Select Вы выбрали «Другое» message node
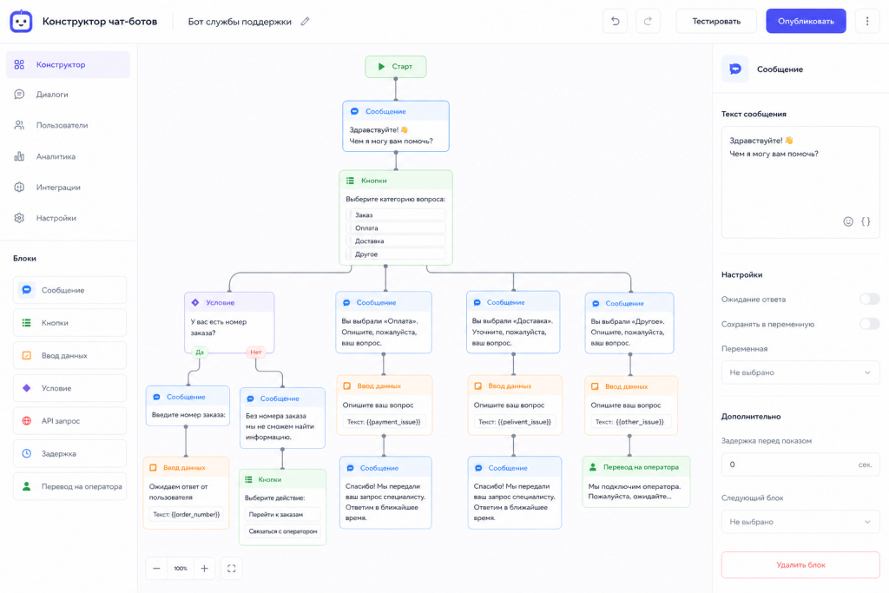 point(629,323)
